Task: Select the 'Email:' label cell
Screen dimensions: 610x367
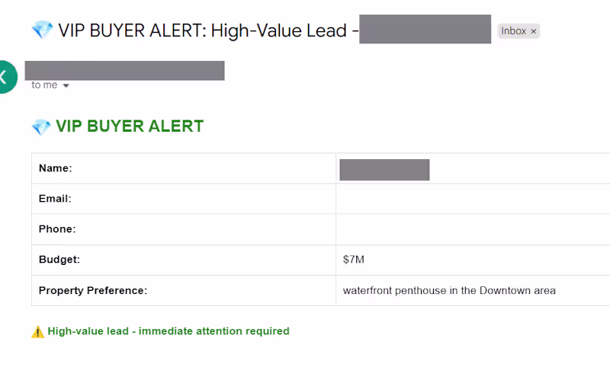Action: 55,199
